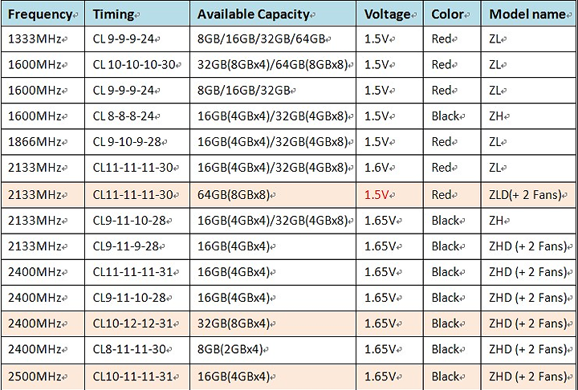Click the Model name column header

(x=527, y=14)
